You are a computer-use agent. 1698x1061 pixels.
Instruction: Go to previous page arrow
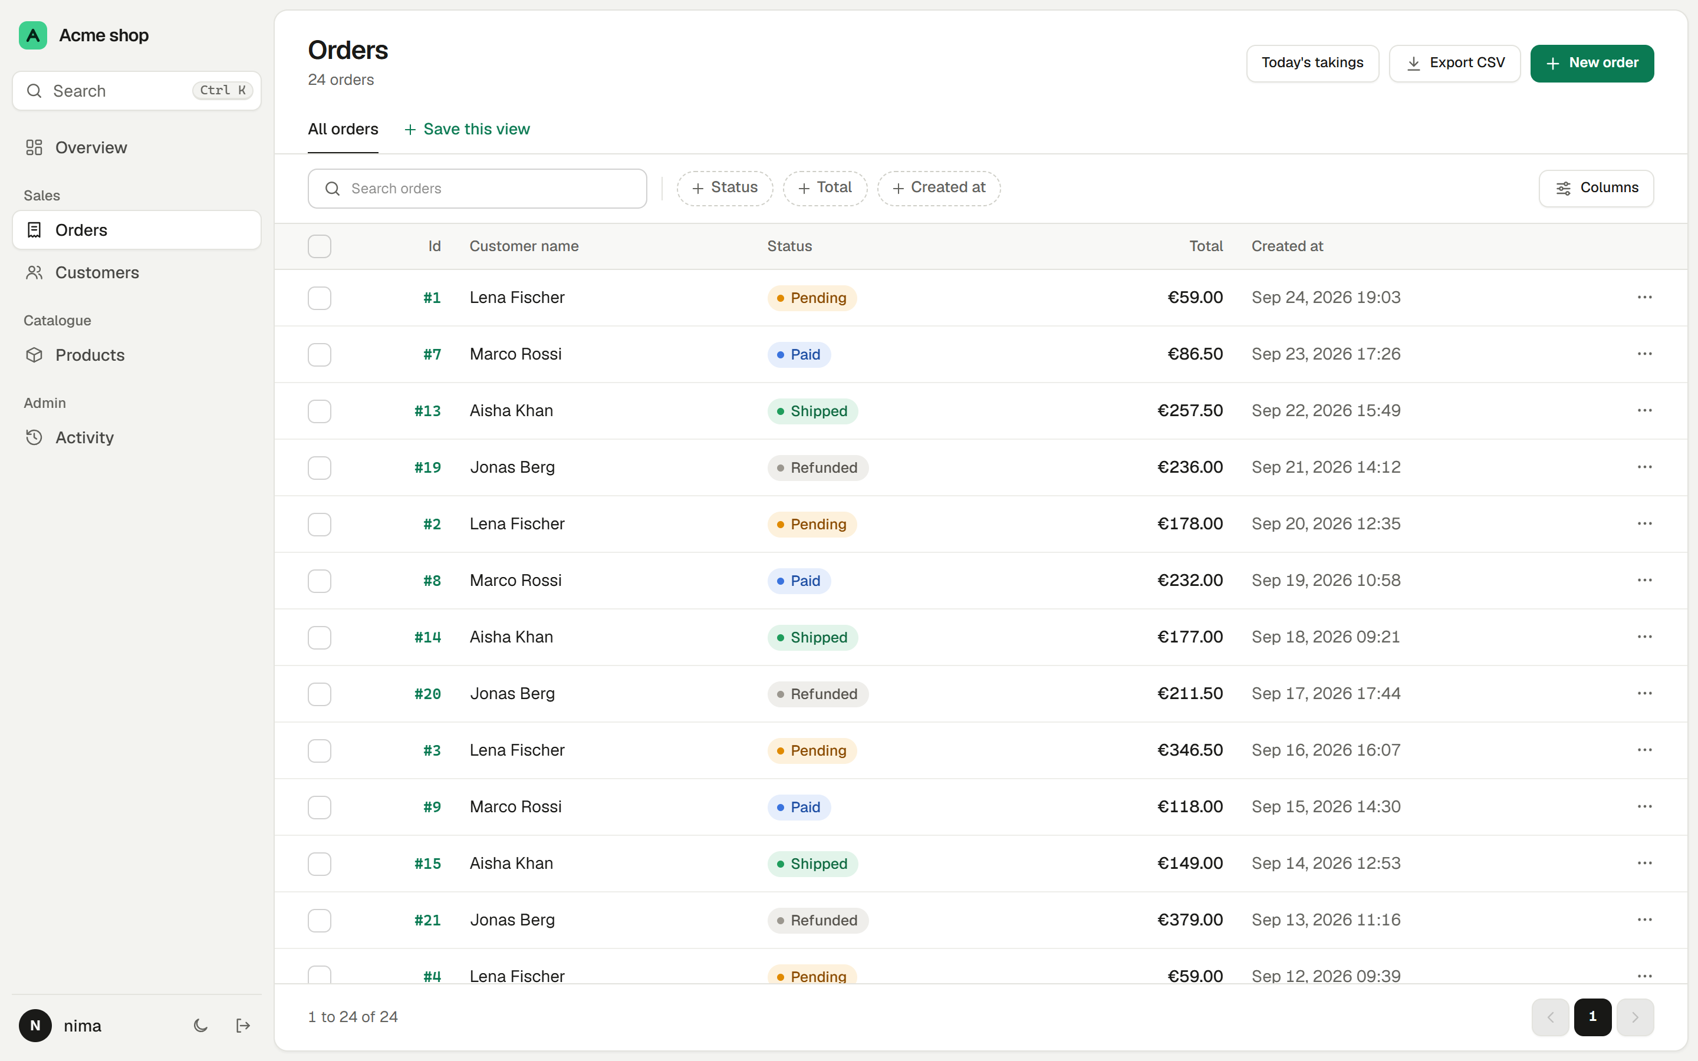click(x=1550, y=1017)
